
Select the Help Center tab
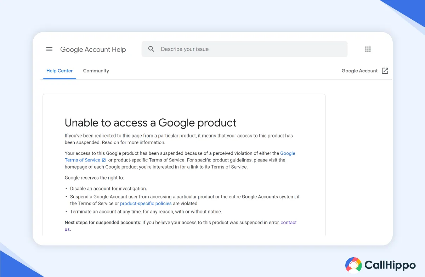pos(59,71)
